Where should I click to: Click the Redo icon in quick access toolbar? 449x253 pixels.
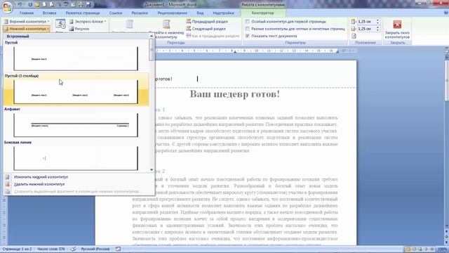[30, 5]
